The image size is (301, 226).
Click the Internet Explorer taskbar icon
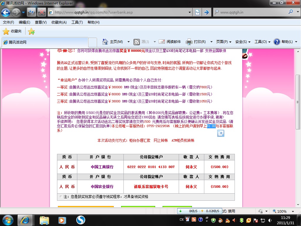(25, 220)
